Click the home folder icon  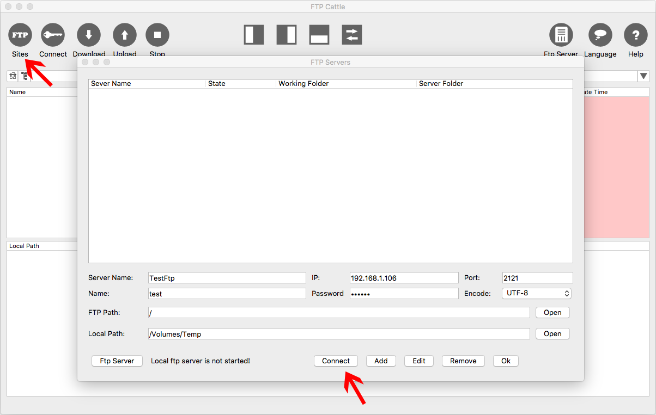pyautogui.click(x=13, y=76)
